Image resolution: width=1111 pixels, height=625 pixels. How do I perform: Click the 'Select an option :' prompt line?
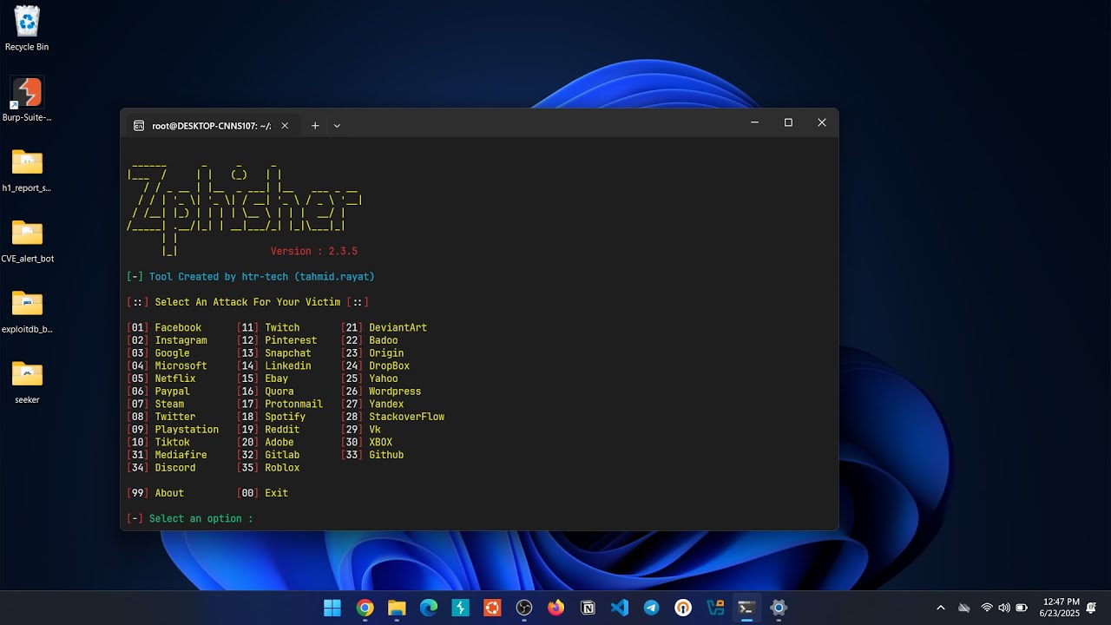(190, 518)
